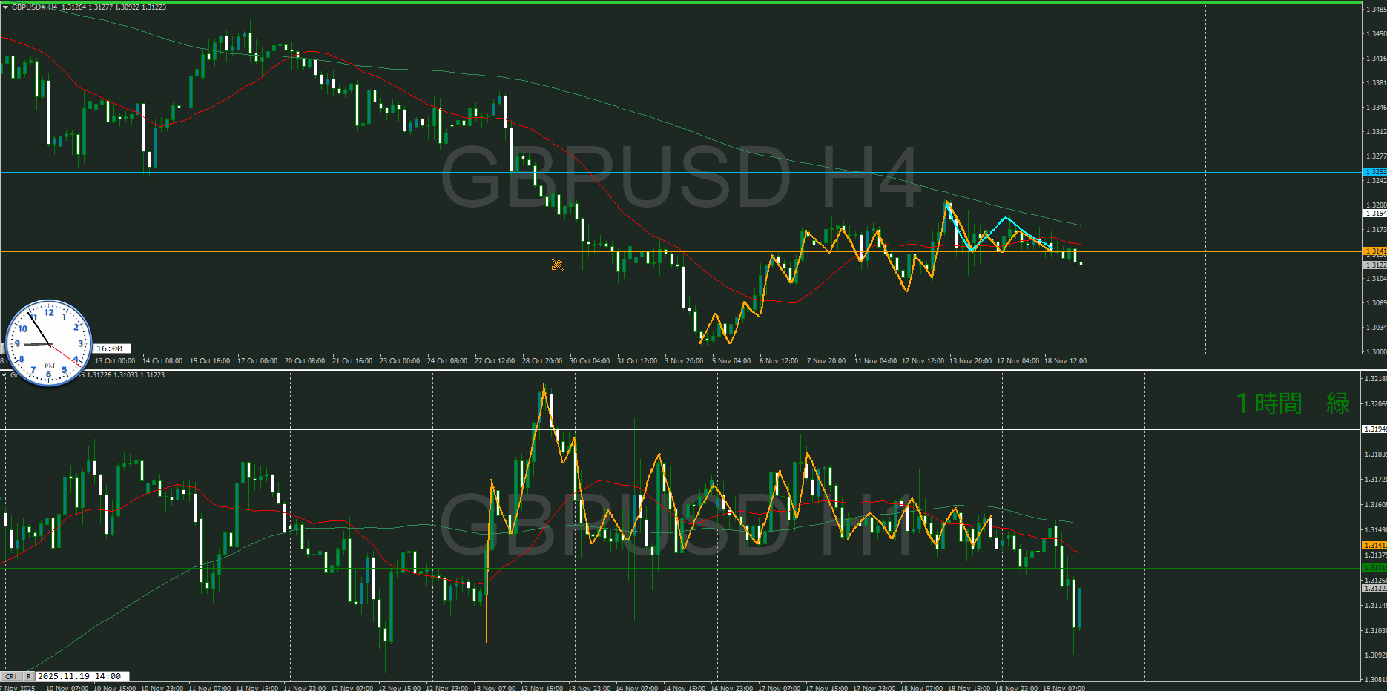Click the '3 Nov 20:00' label on H4 time axis
The image size is (1387, 691).
click(684, 361)
